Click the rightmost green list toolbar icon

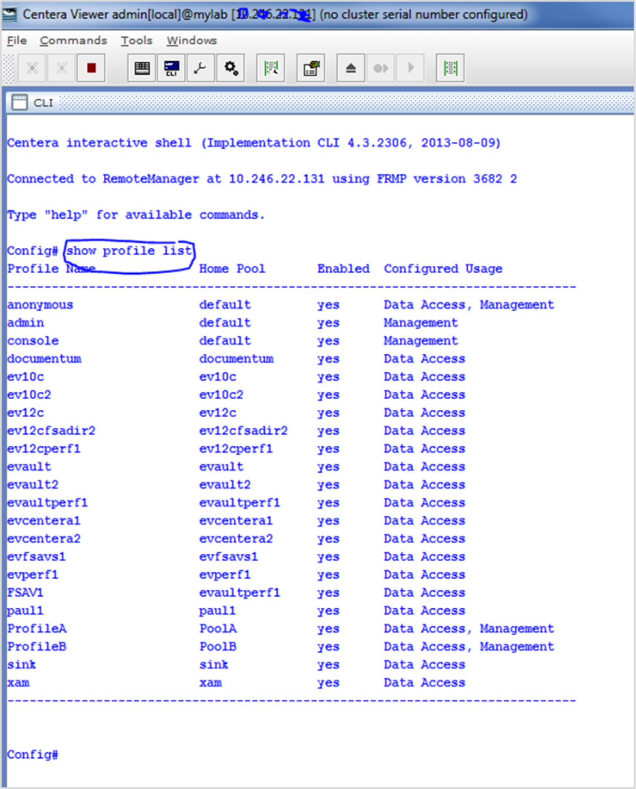pyautogui.click(x=451, y=68)
